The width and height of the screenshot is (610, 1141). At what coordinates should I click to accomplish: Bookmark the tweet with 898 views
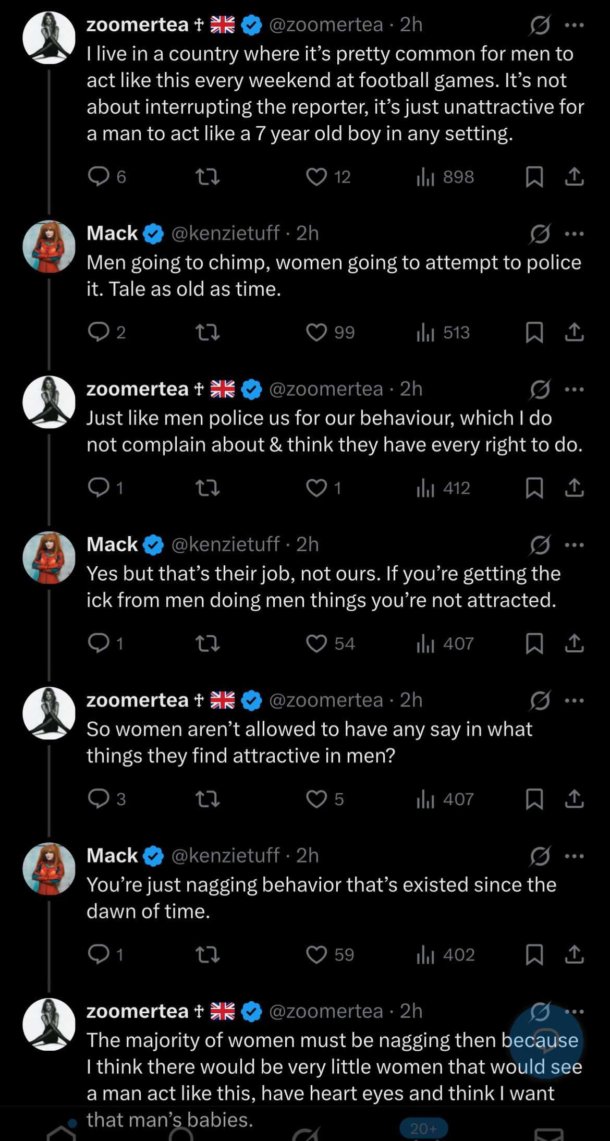(x=534, y=177)
